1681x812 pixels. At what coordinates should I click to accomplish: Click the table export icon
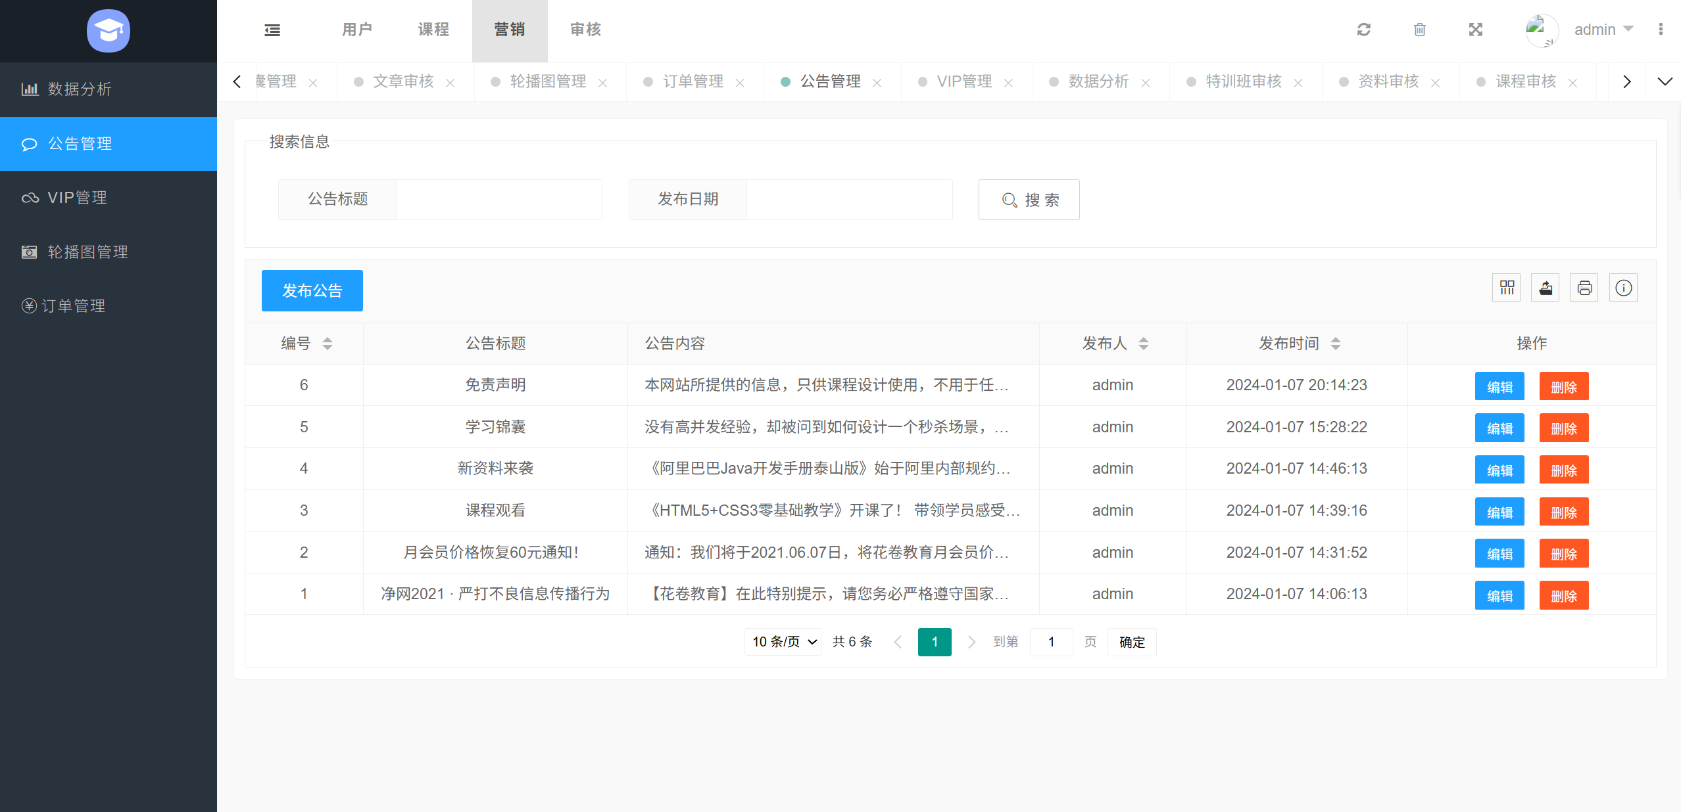point(1545,288)
